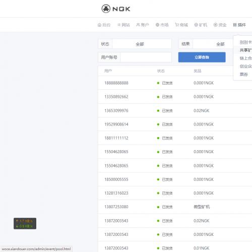Click the 0.01NGK prize cell
This screenshot has height=252, width=252.
202,248
